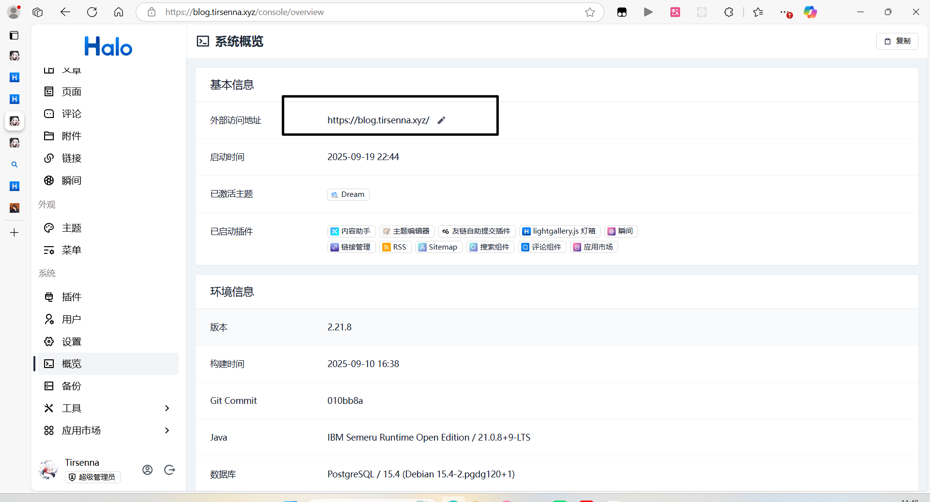Open the Copilot icon in browser toolbar

(810, 12)
